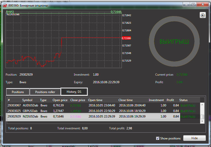Click the app logo in title bar
The height and width of the screenshot is (147, 211).
[x=5, y=5]
